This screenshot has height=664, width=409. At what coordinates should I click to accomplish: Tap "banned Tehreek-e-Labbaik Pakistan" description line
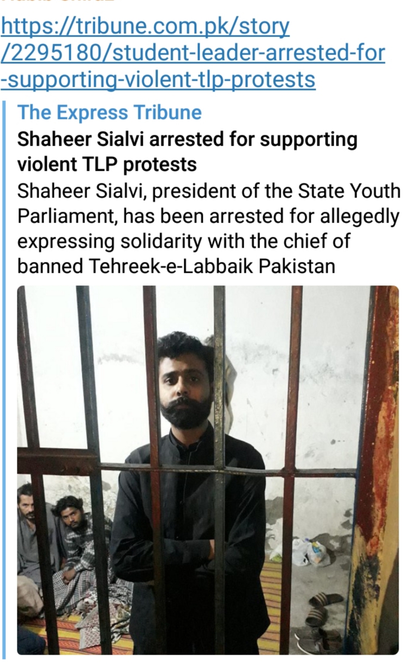point(176,267)
